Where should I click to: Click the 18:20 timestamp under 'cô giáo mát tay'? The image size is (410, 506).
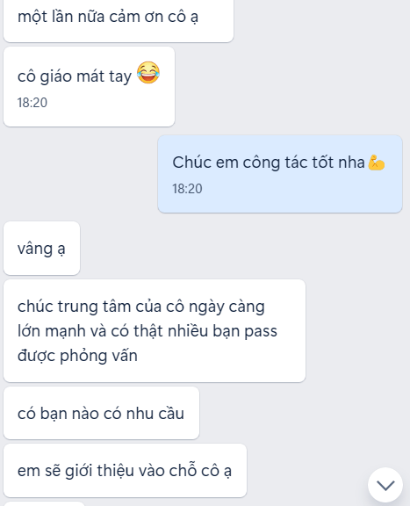point(32,103)
